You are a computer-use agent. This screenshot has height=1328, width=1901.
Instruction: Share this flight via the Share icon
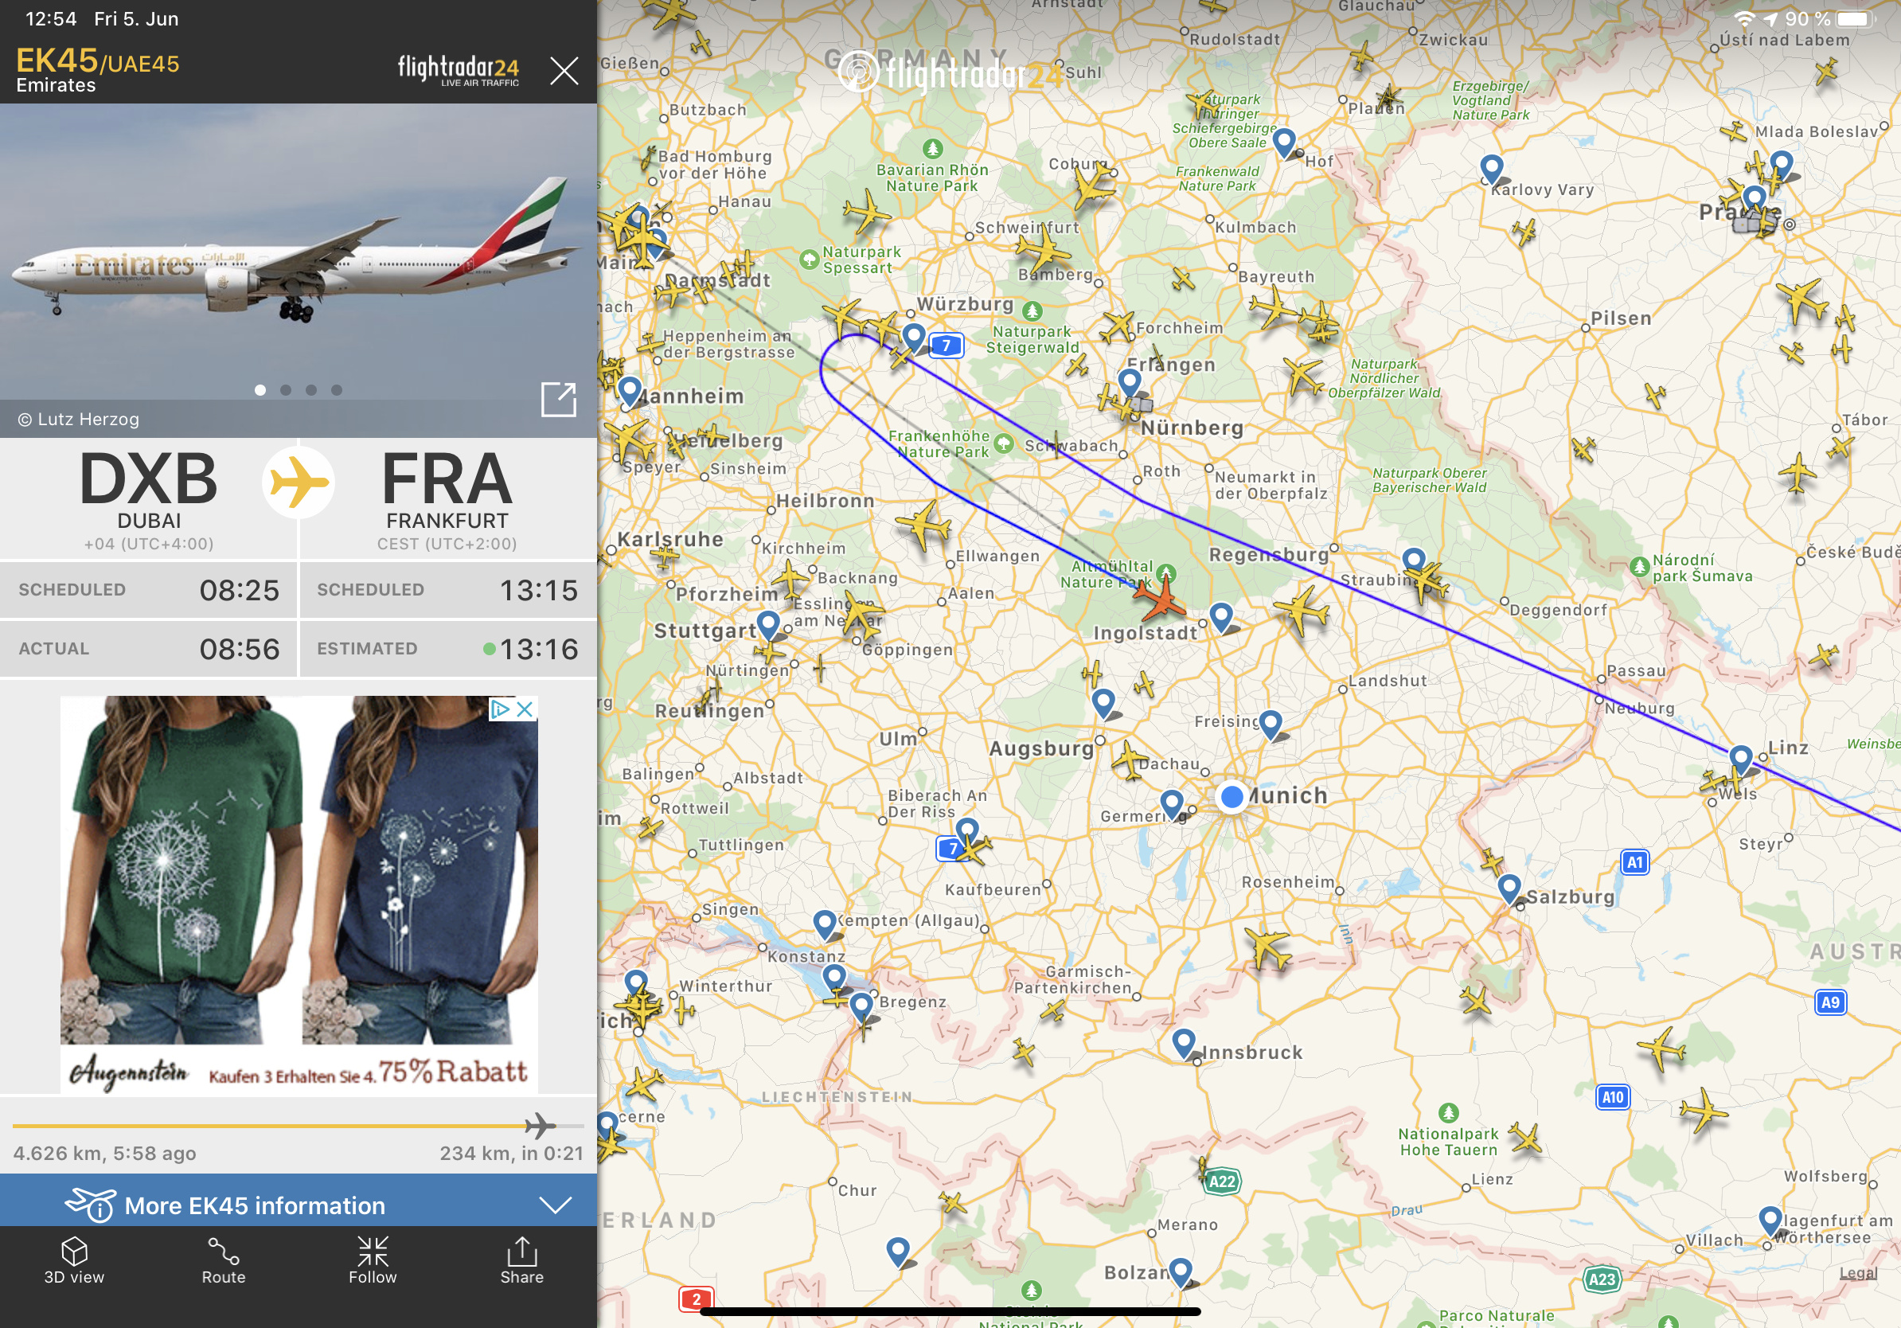(521, 1260)
